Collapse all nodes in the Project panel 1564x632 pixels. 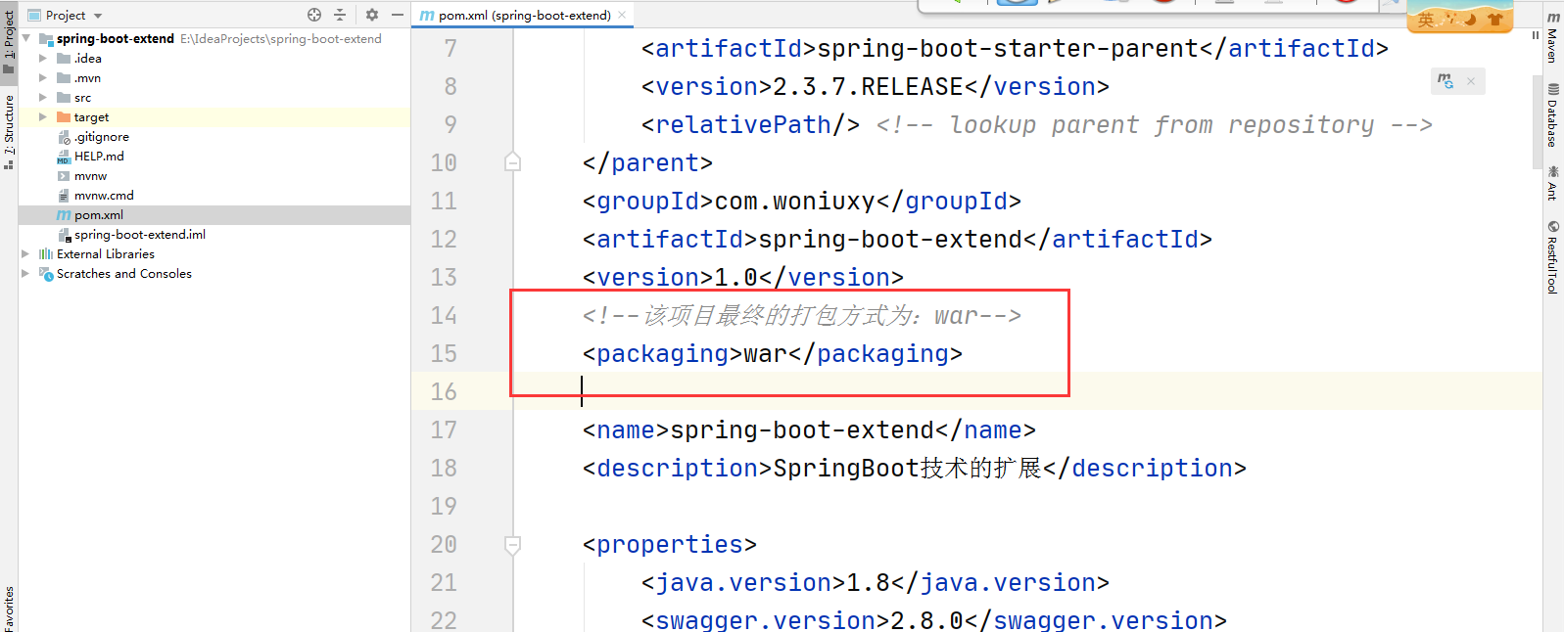[x=340, y=15]
